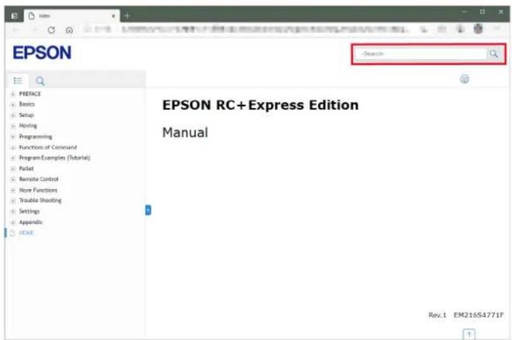Open the More Functions topic
The image size is (512, 340).
coord(38,190)
